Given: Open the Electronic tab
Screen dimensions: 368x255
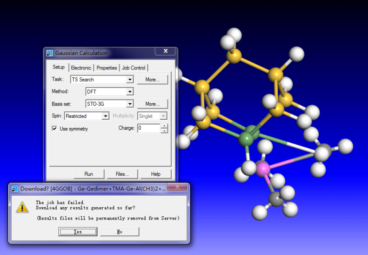Looking at the screenshot, I should click(x=81, y=68).
